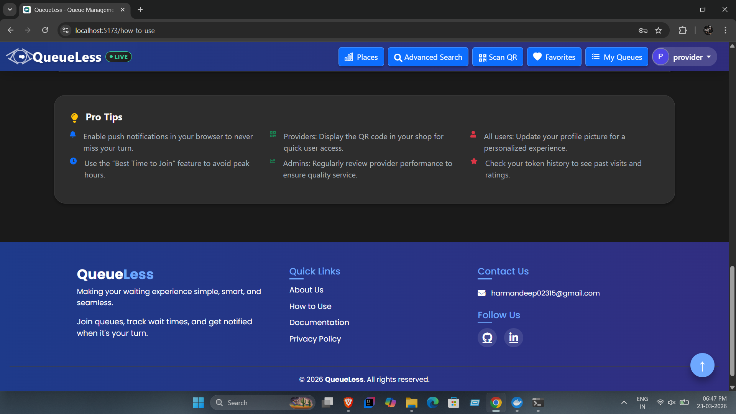Click the scroll-to-top arrow button
736x414 pixels.
pyautogui.click(x=702, y=365)
